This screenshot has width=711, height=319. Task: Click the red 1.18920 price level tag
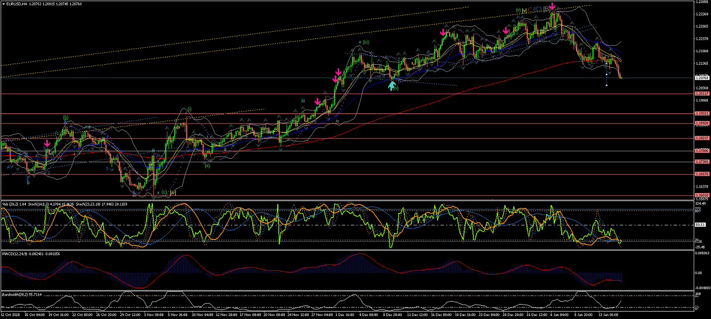pos(702,123)
